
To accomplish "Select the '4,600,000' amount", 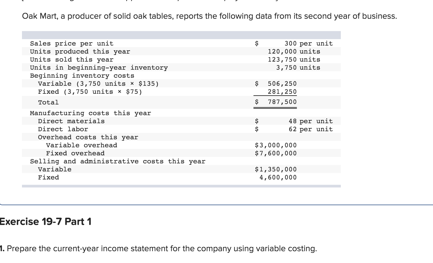I will 278,177.
